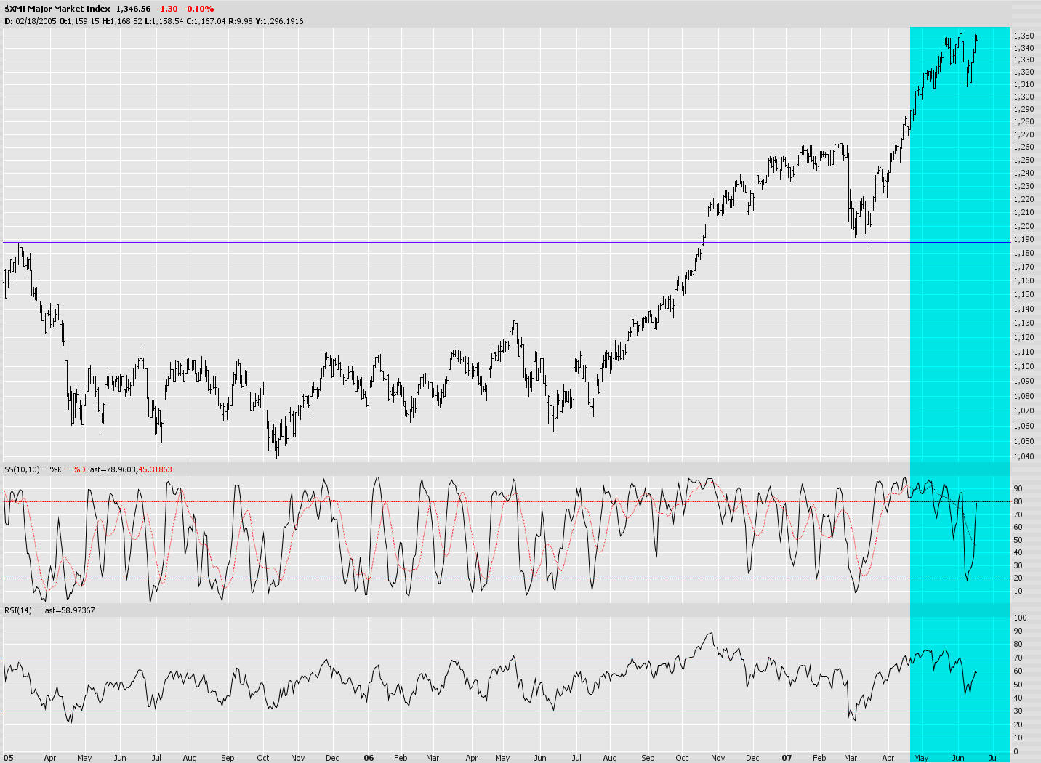The image size is (1041, 763).
Task: Click the 06 year marker on time axis
Action: click(369, 758)
